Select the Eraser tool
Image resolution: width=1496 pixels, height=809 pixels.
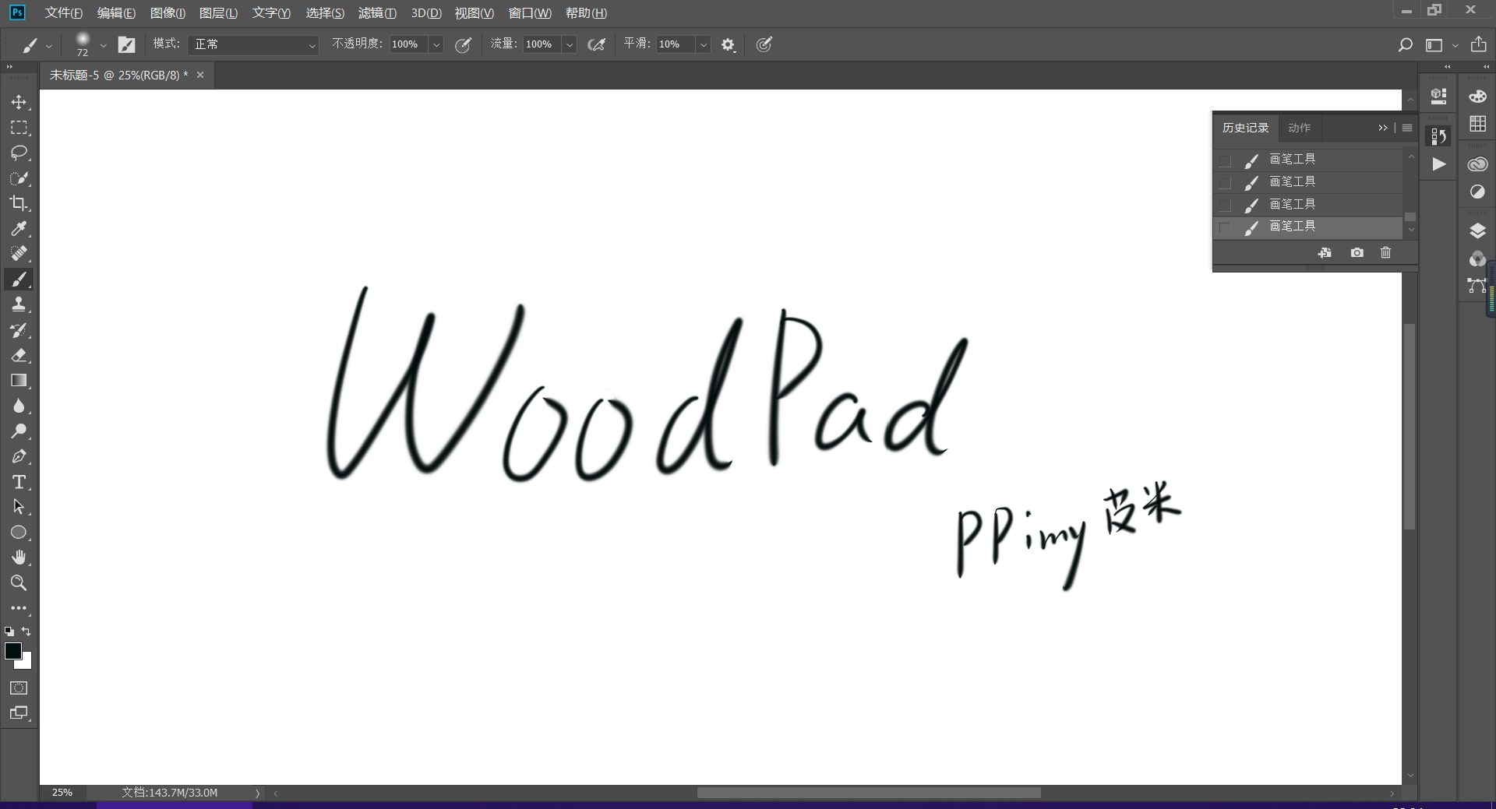[x=19, y=355]
